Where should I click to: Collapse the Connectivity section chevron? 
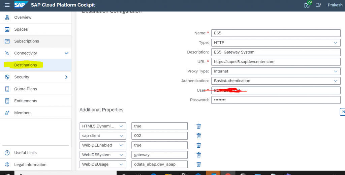pos(66,53)
